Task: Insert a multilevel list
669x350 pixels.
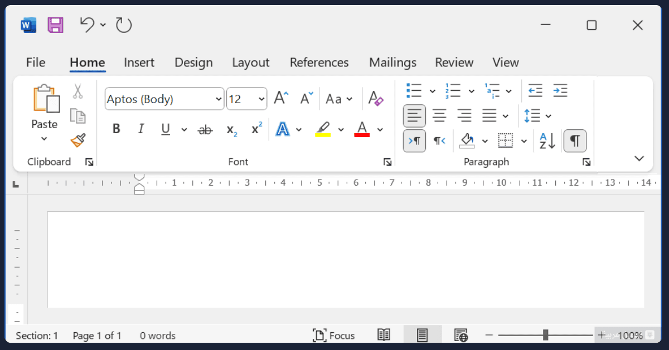Action: pos(492,90)
